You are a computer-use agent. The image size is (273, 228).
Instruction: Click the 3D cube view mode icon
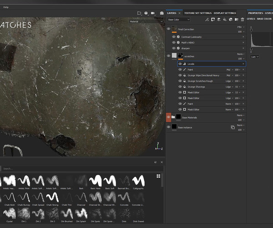click(x=146, y=13)
